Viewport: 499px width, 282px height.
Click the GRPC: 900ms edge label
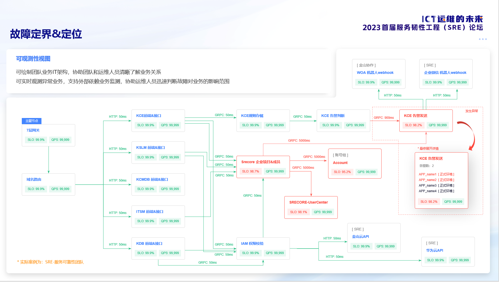pos(384,118)
